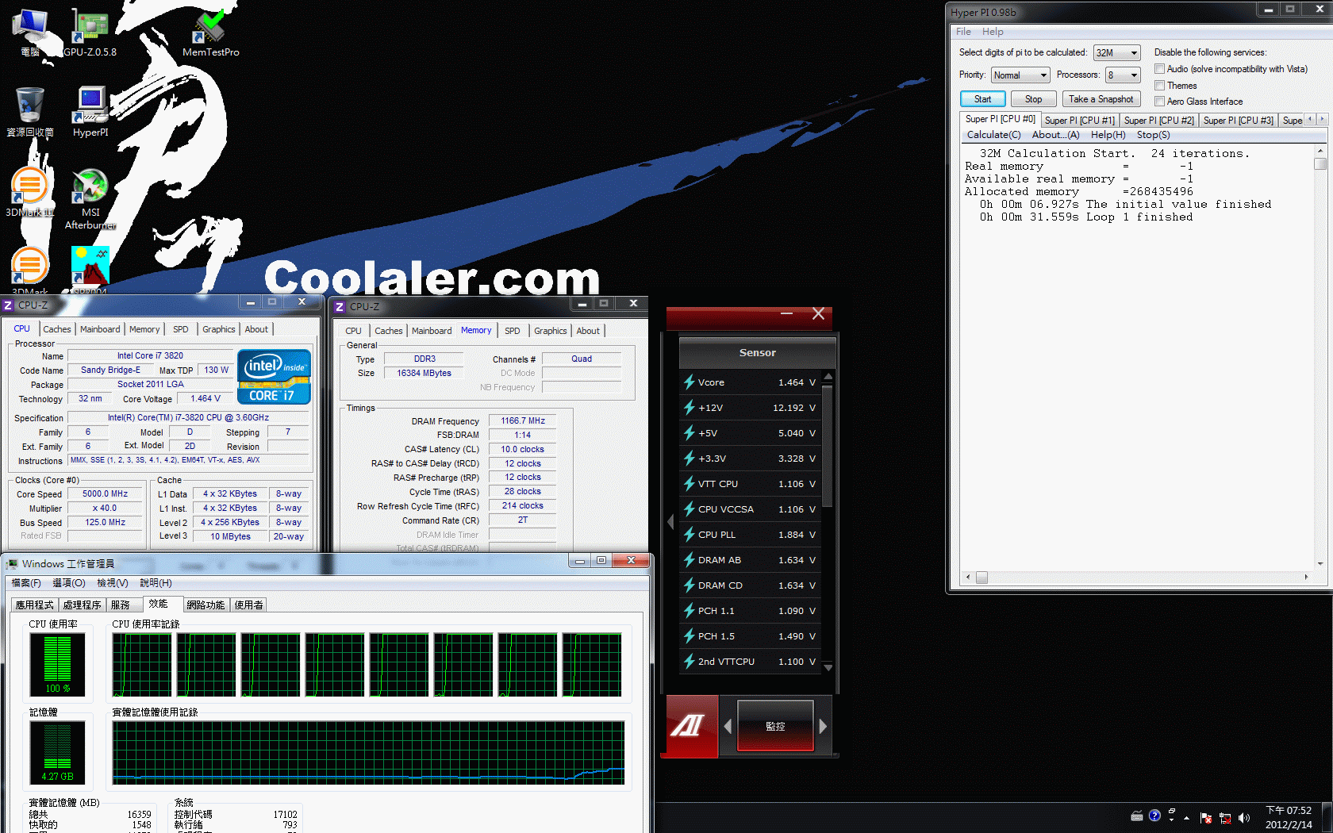The image size is (1333, 833).
Task: Click Take a Snapshot button
Action: [x=1101, y=99]
